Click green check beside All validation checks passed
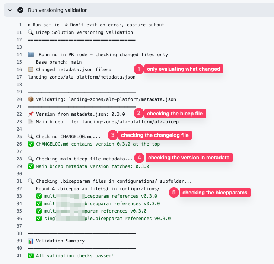Image resolution: width=274 pixels, height=264 pixels. pos(31,255)
